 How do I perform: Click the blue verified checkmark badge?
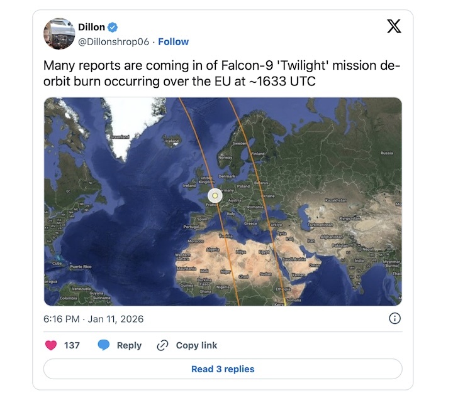point(113,27)
